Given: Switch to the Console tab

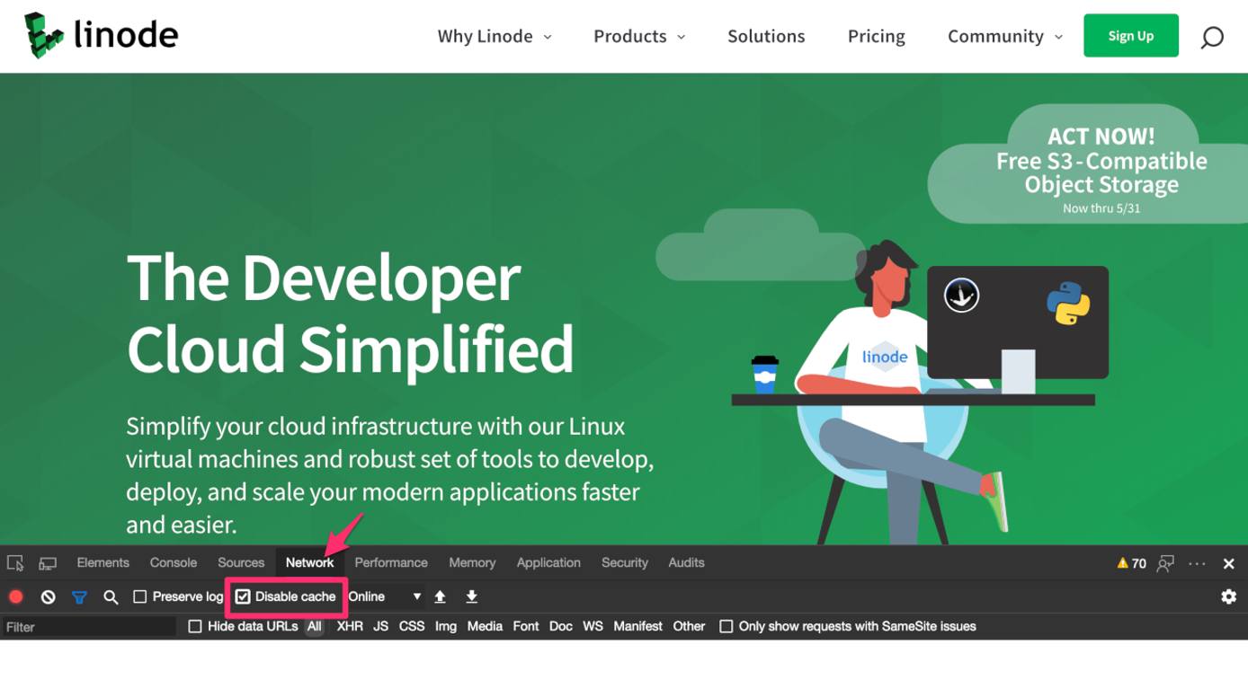Looking at the screenshot, I should point(173,562).
